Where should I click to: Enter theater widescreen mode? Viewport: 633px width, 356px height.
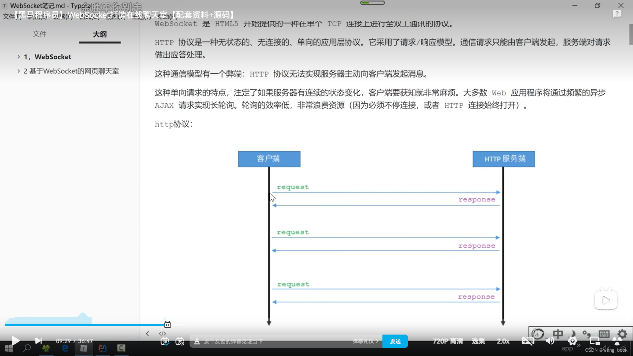[617, 341]
